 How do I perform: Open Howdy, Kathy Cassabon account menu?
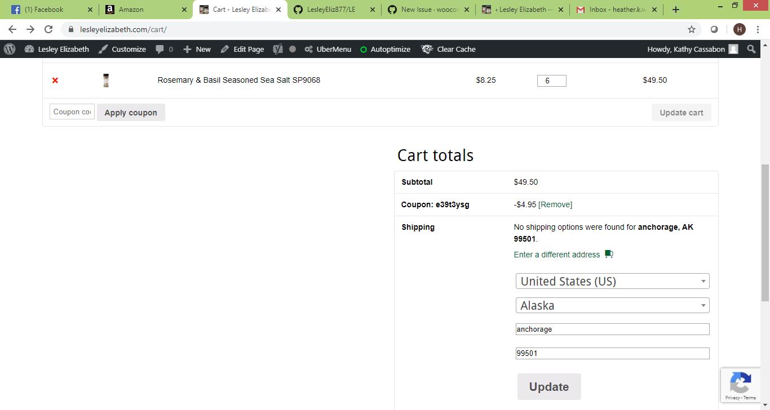pyautogui.click(x=693, y=49)
